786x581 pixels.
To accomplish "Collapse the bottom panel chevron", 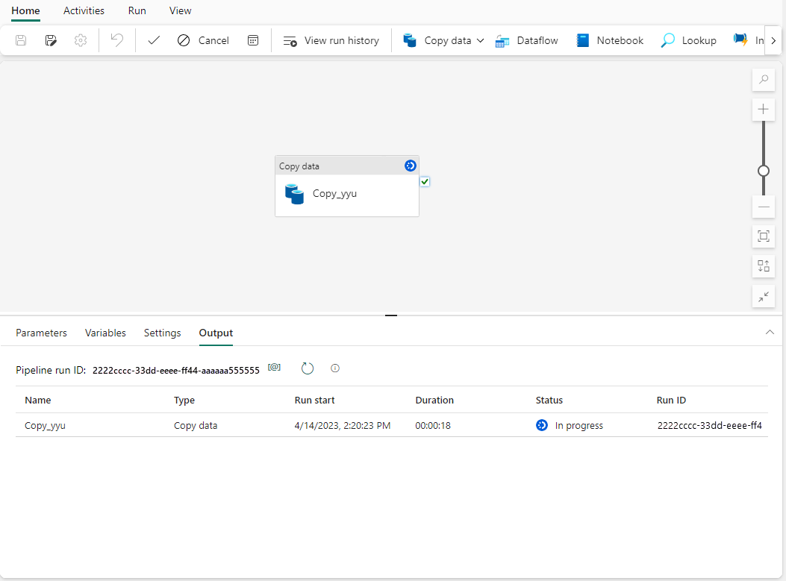I will (770, 332).
